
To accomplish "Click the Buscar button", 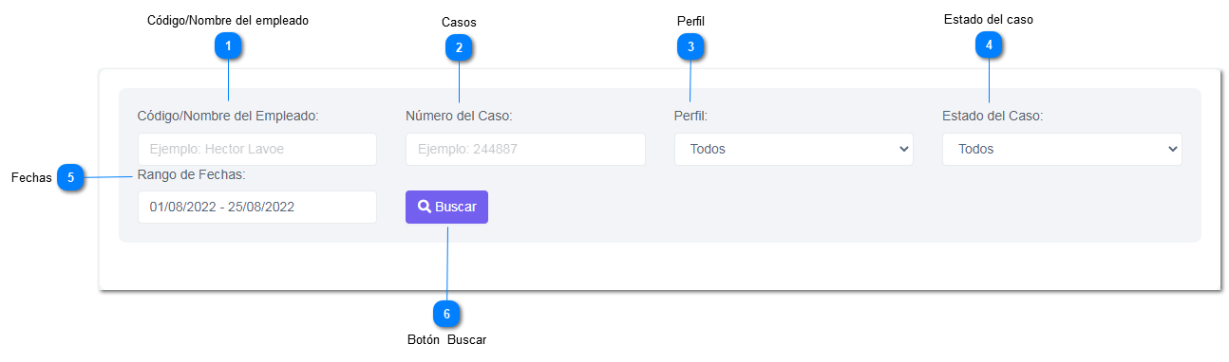I will (x=446, y=207).
